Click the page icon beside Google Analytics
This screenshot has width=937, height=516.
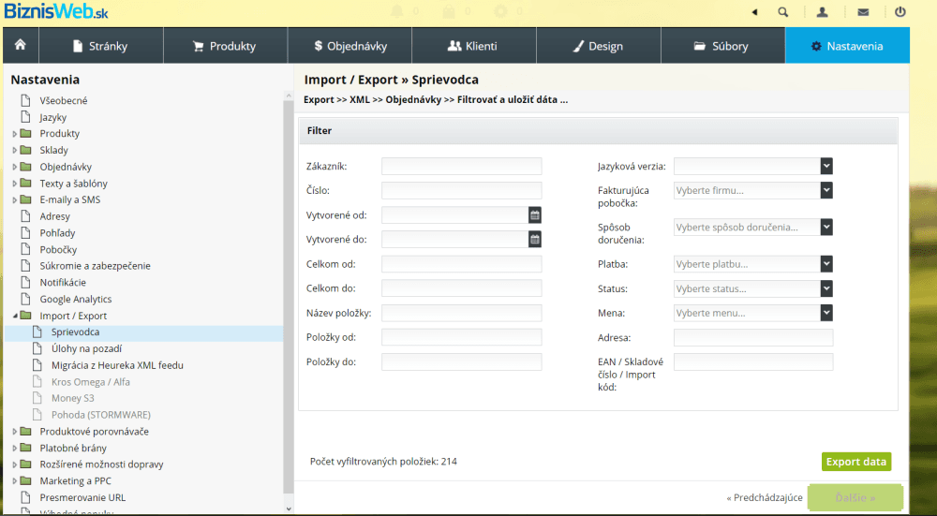coord(25,299)
